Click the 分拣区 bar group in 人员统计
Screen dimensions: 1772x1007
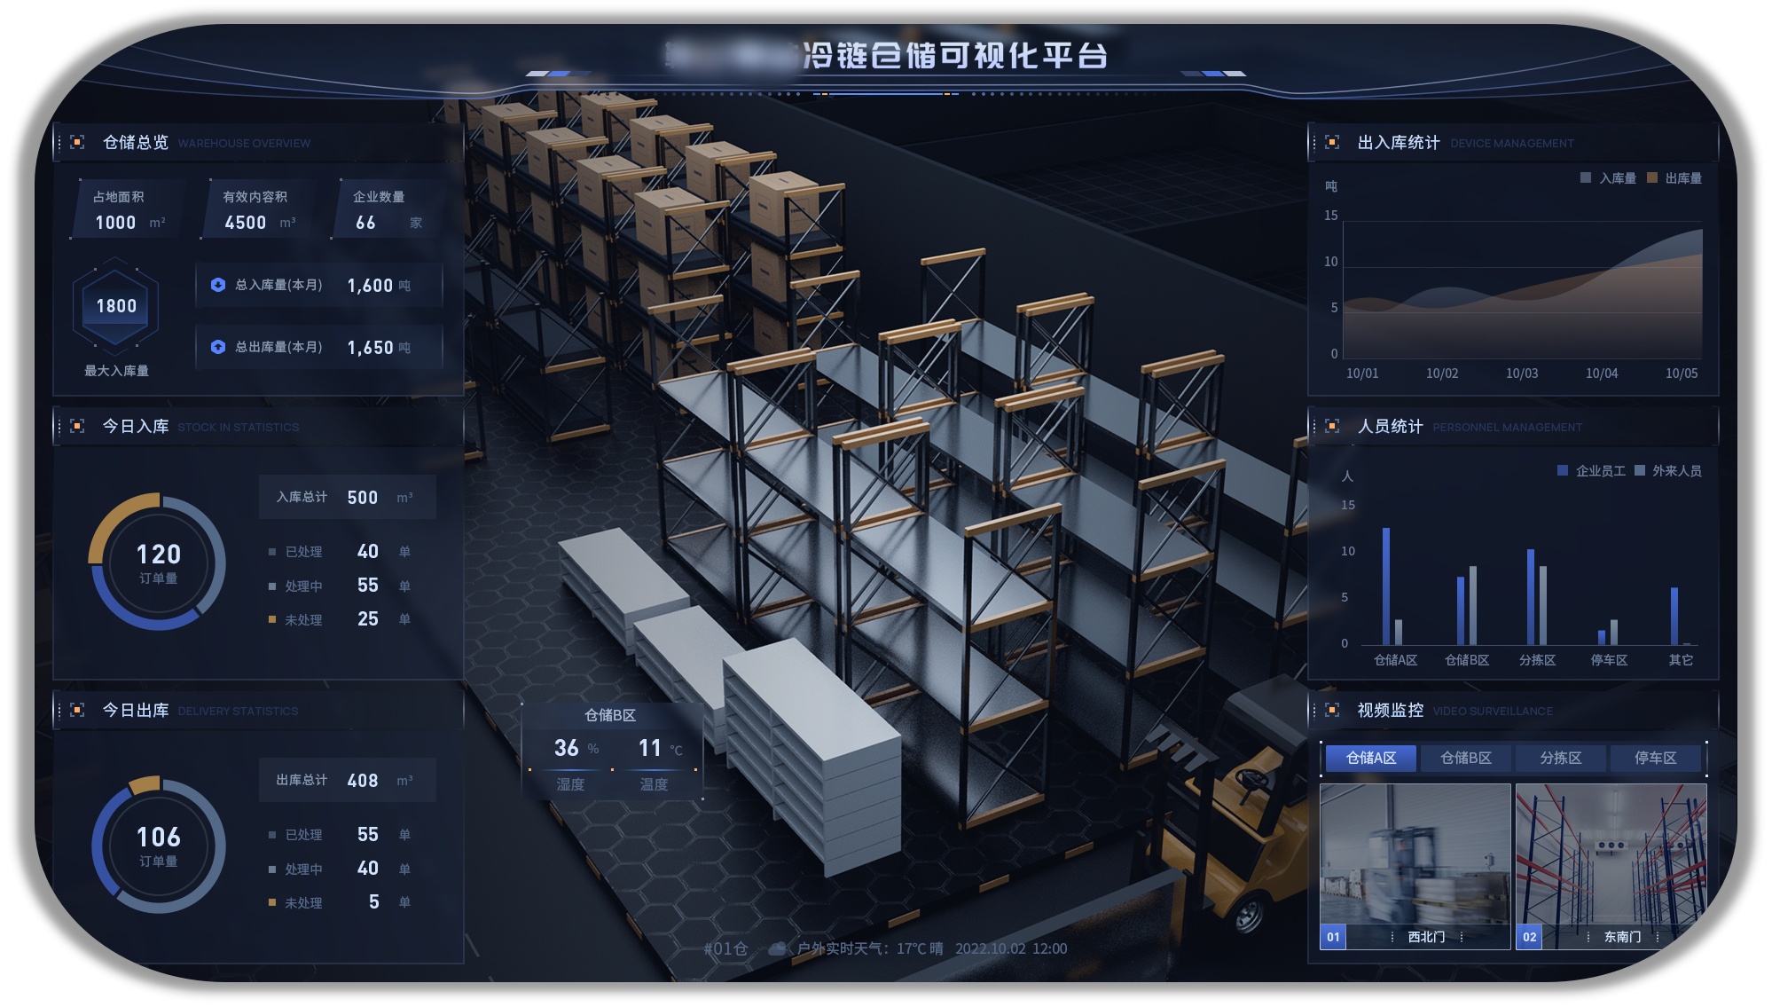[x=1537, y=597]
